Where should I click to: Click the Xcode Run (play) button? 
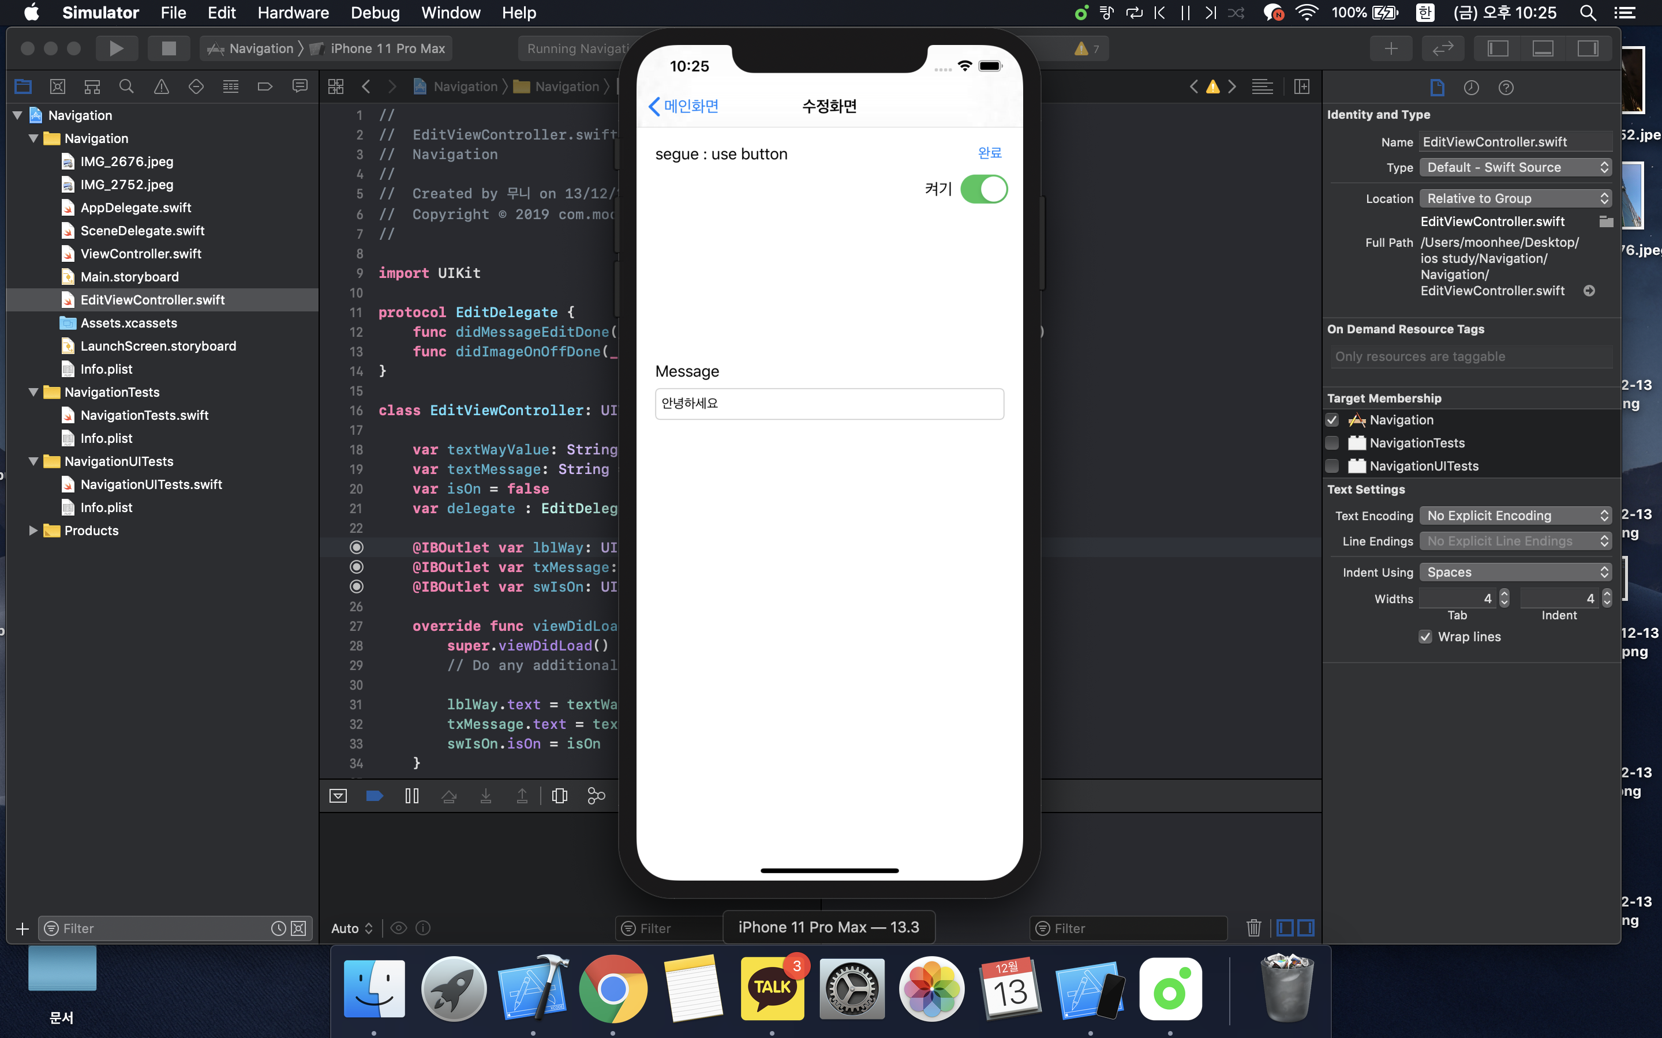pyautogui.click(x=116, y=49)
